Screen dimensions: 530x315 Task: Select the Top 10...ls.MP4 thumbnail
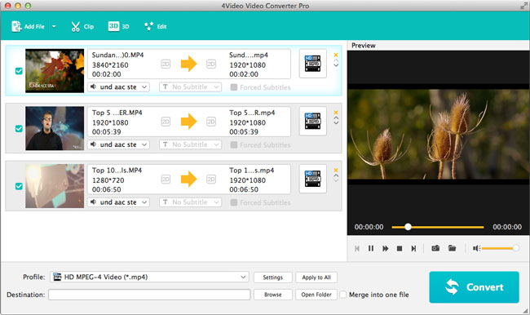(x=55, y=186)
